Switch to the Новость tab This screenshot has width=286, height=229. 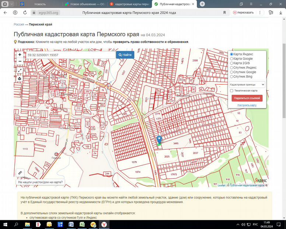coord(40,4)
